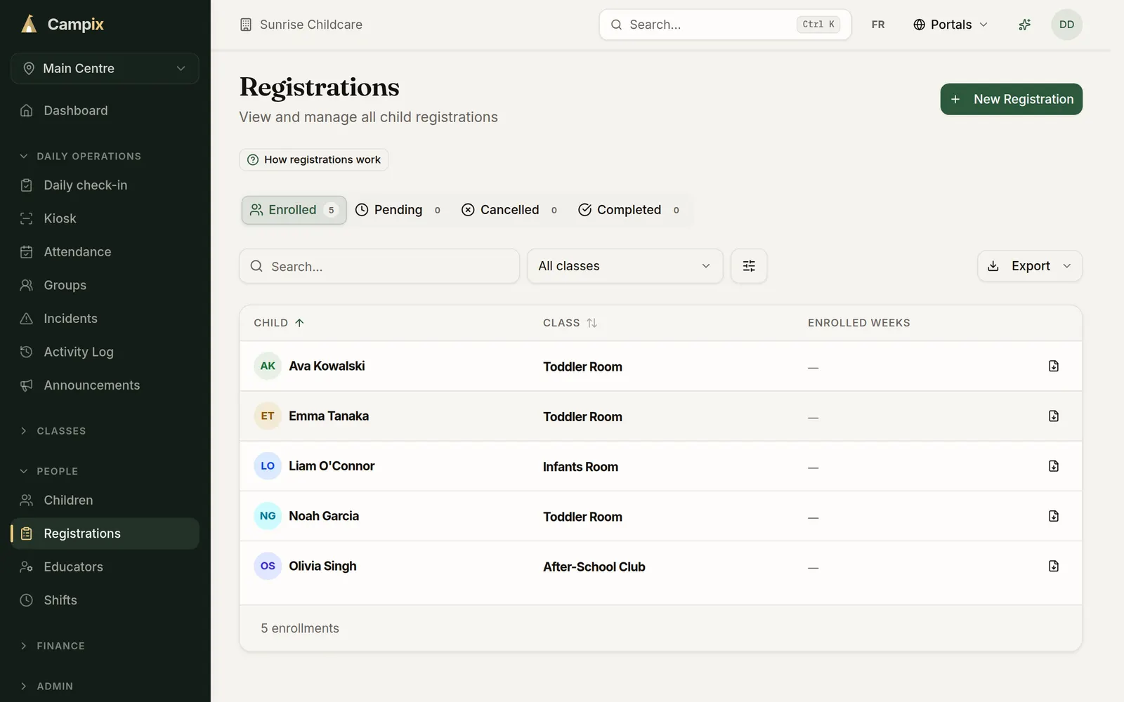Click the 5 enrollments footer text
This screenshot has height=702, width=1124.
click(x=300, y=628)
